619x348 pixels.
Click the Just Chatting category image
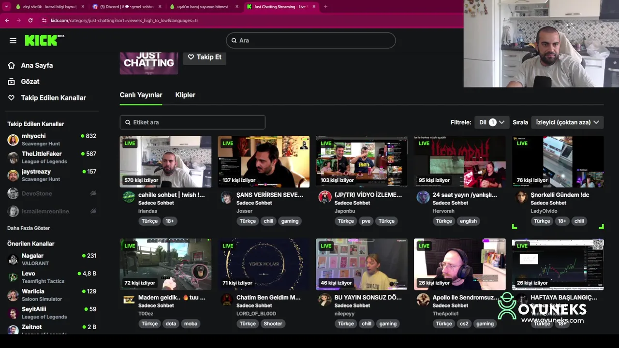tap(149, 62)
